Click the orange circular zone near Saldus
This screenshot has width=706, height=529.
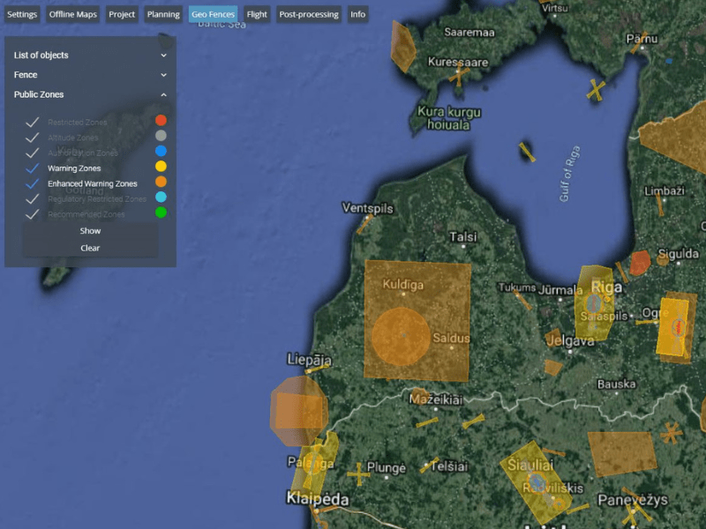coord(401,337)
